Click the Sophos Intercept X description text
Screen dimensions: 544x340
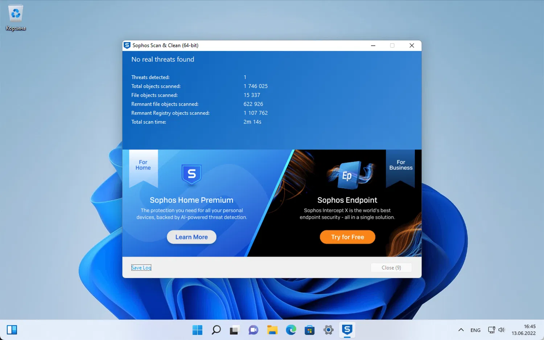point(347,214)
